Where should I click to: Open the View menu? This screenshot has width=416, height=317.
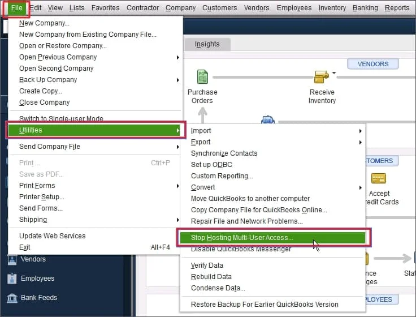[55, 8]
